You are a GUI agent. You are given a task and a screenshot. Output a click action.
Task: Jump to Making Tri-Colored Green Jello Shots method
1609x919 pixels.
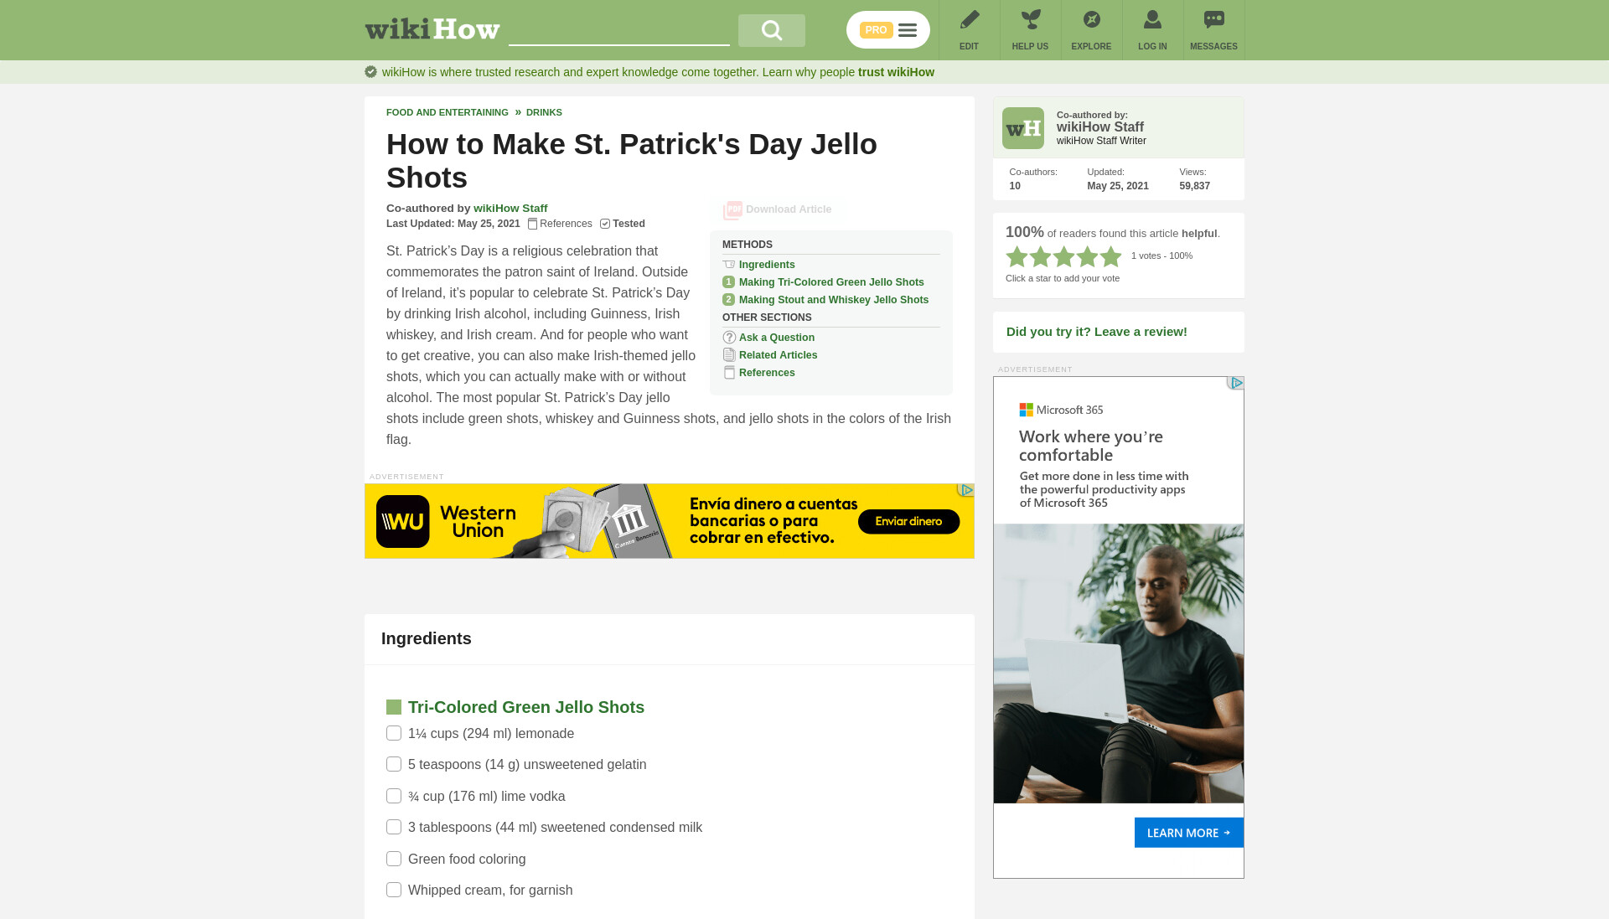[831, 282]
